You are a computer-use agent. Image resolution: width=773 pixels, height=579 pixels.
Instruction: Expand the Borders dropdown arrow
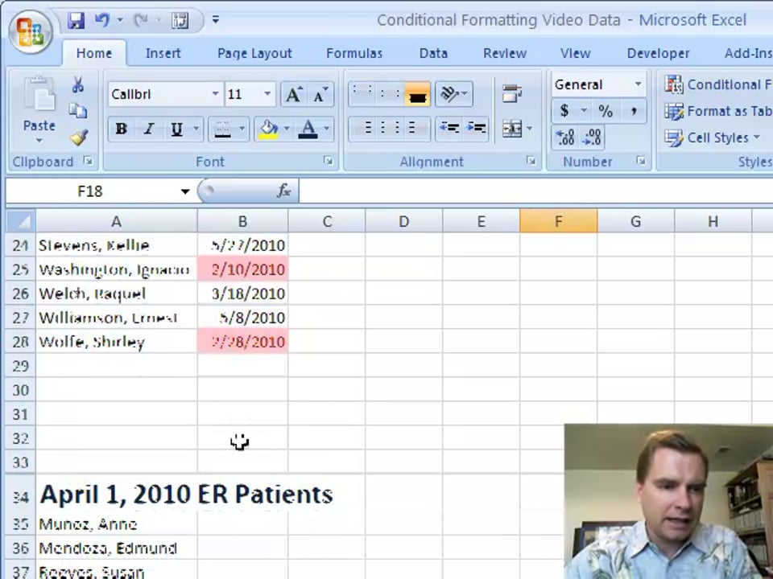coord(242,129)
